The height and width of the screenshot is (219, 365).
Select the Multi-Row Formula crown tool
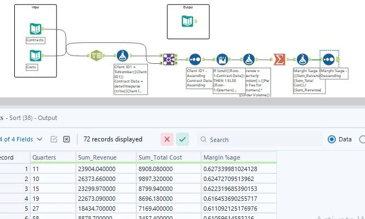pos(222,59)
